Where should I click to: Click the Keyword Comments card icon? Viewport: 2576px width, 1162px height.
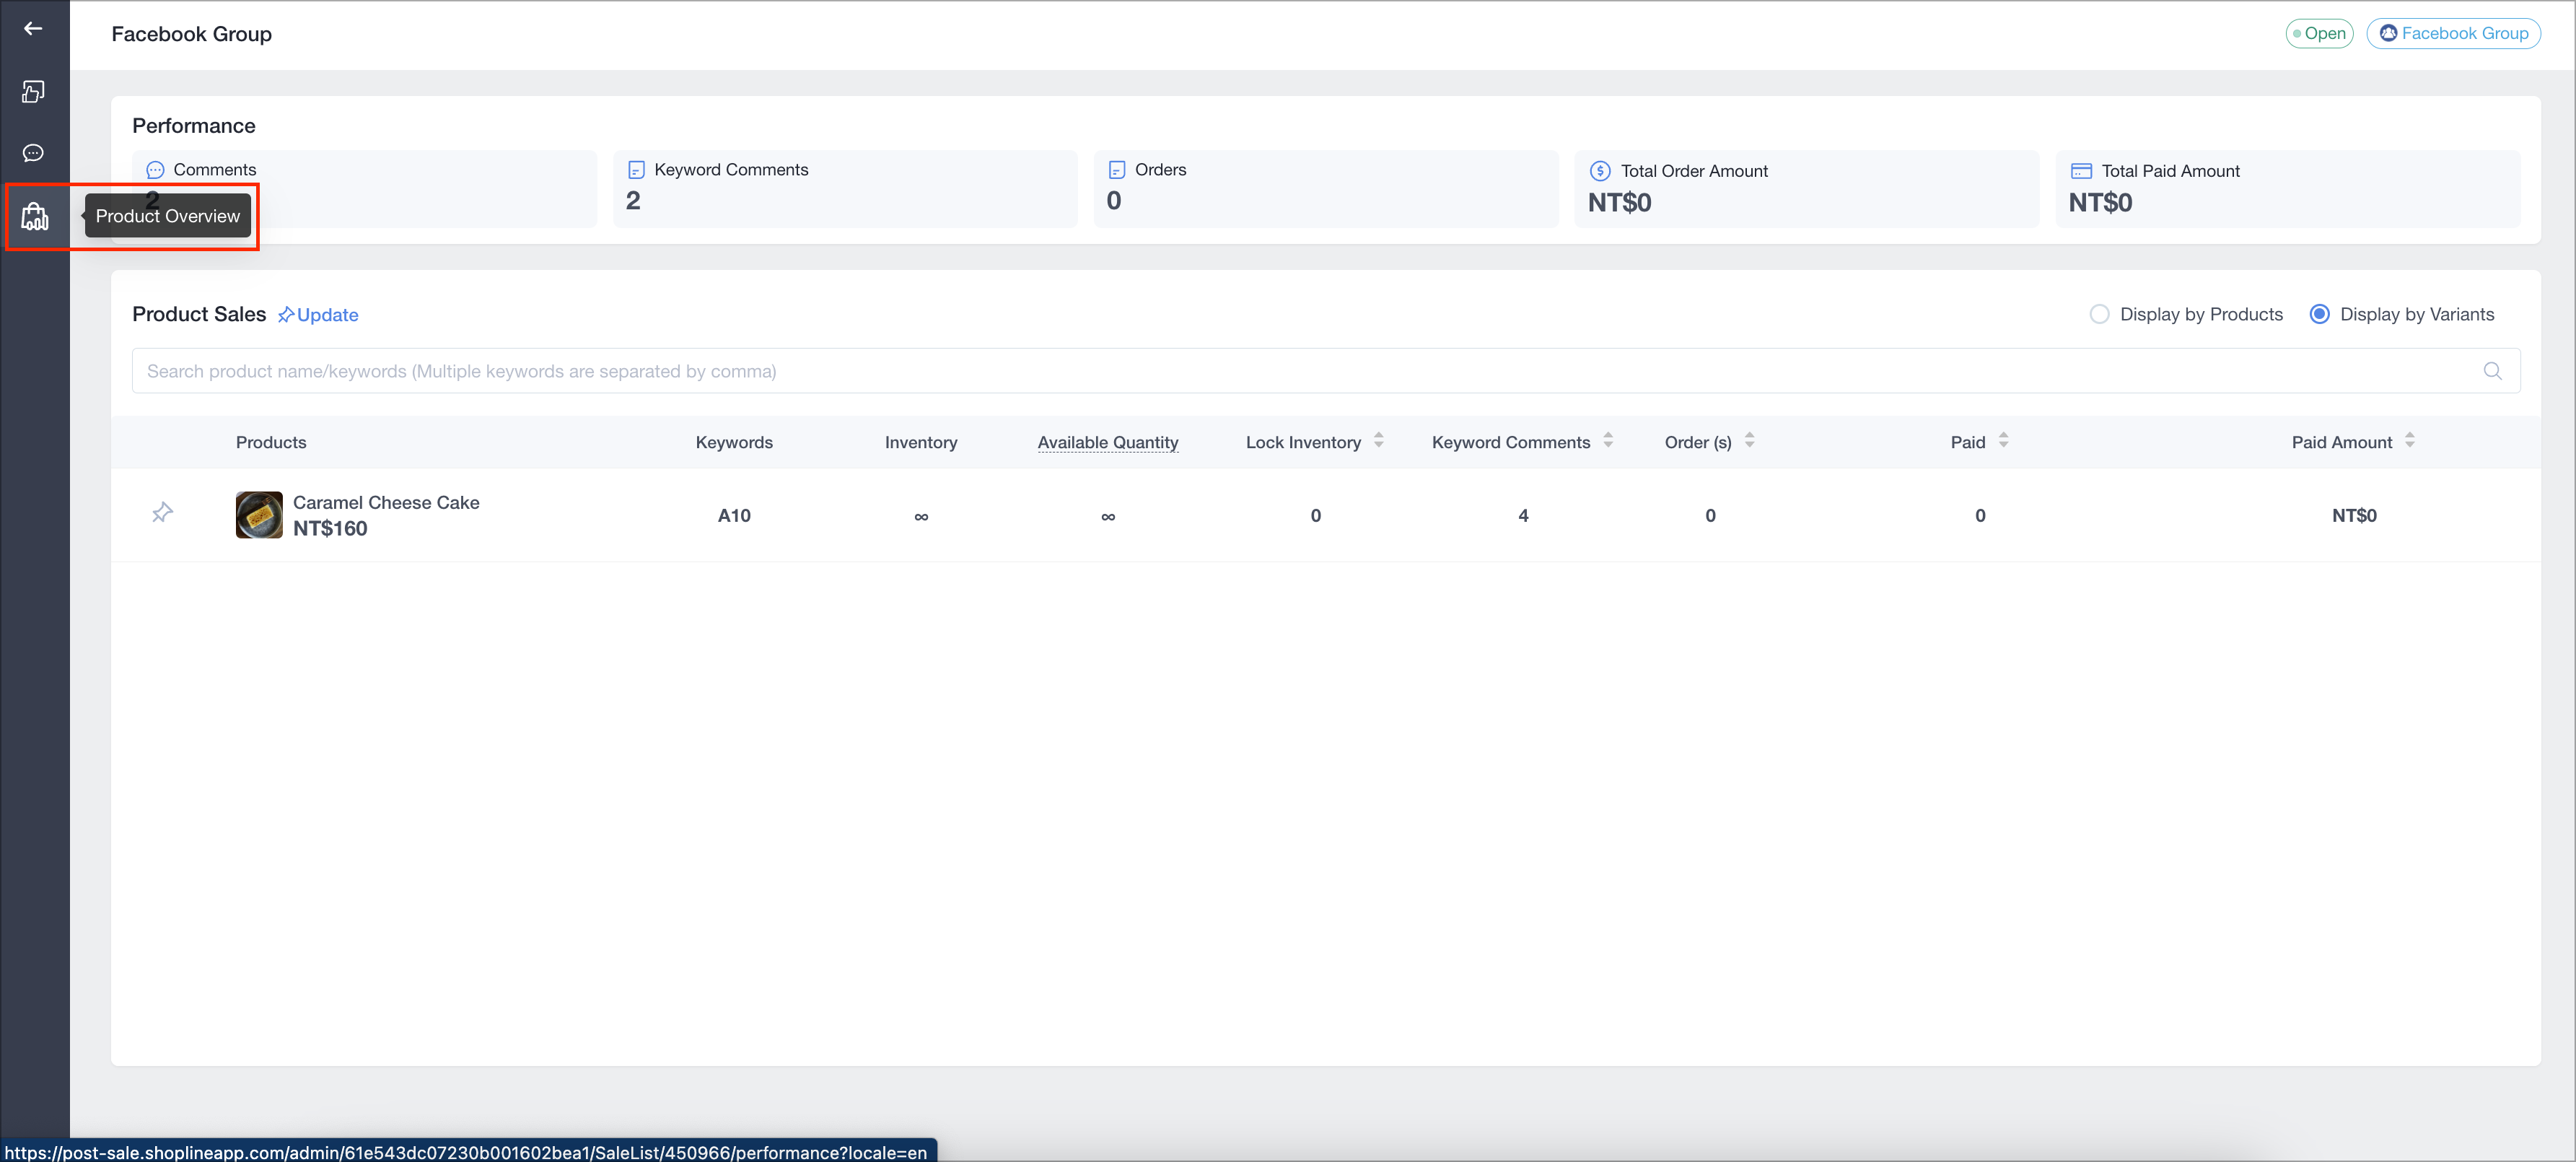coord(636,170)
